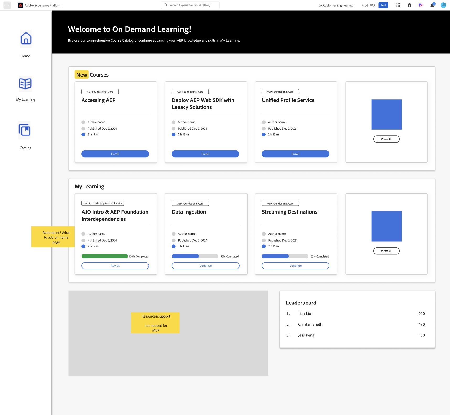Click the Adobe Experience Platform logo
This screenshot has height=415, width=450.
pyautogui.click(x=20, y=5)
